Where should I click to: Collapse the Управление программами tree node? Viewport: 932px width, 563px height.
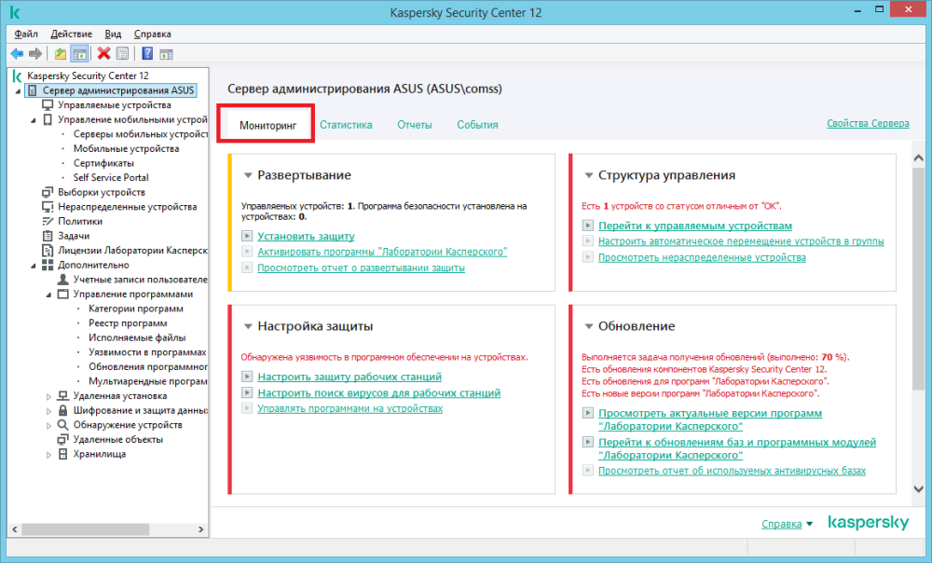48,295
